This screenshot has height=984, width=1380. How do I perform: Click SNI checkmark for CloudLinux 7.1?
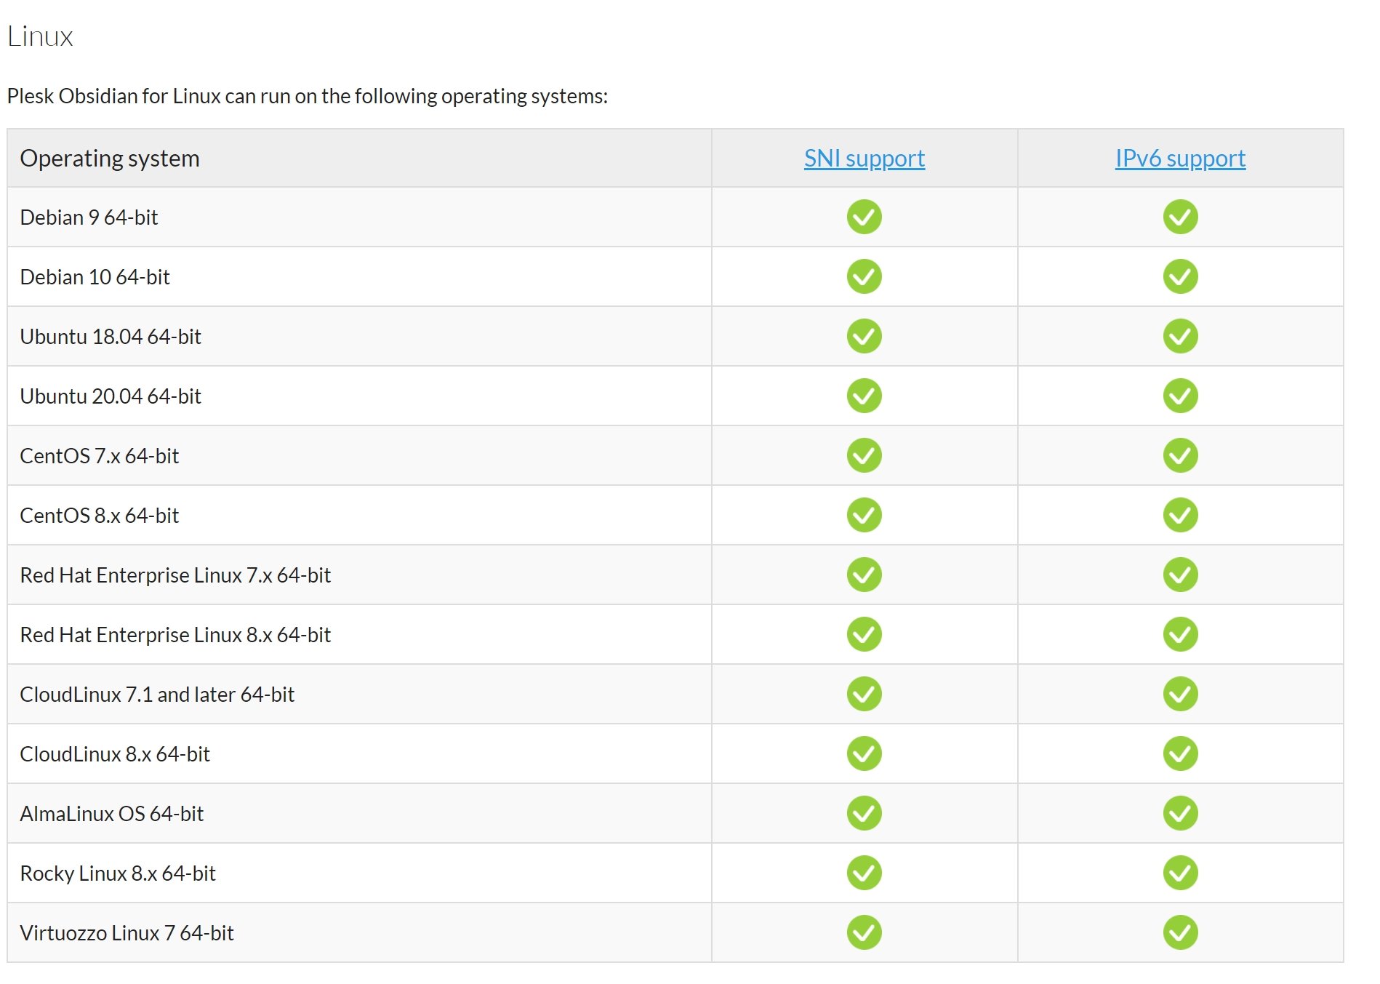(864, 694)
